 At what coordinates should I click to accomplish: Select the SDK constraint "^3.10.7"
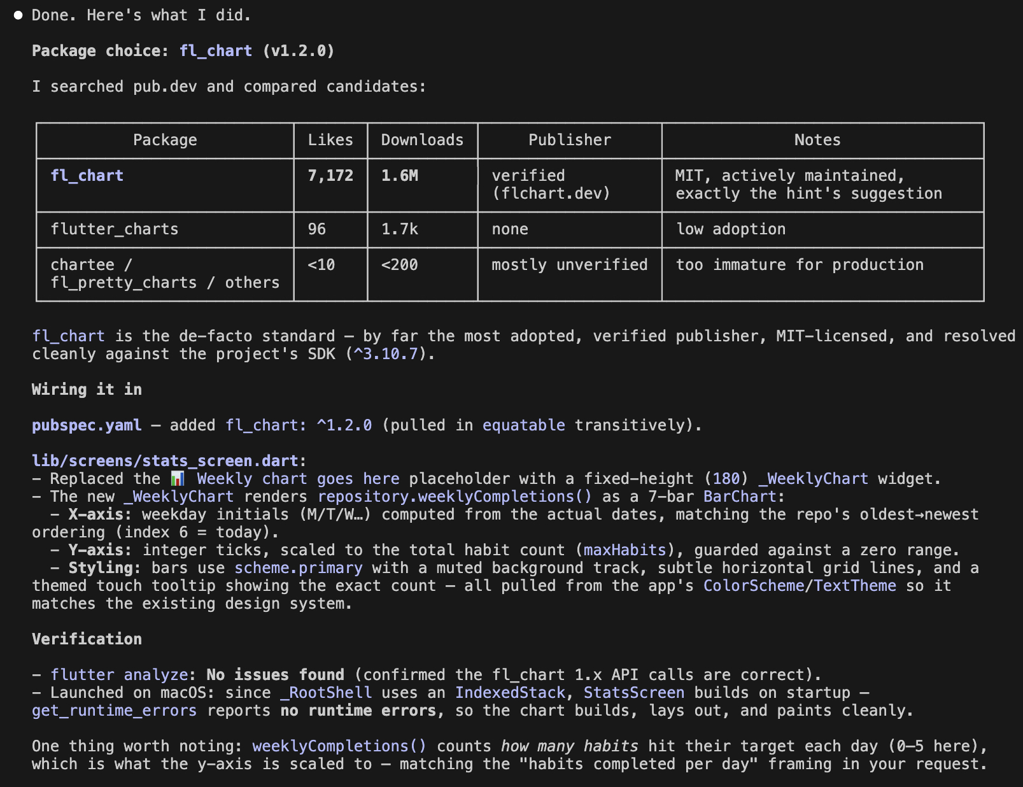[x=386, y=354]
